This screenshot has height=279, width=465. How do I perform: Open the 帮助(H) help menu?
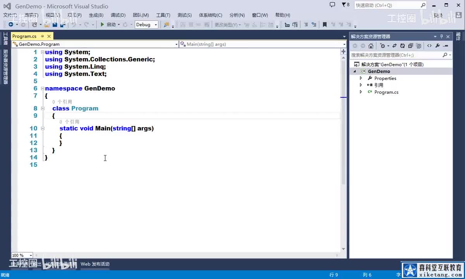point(282,15)
